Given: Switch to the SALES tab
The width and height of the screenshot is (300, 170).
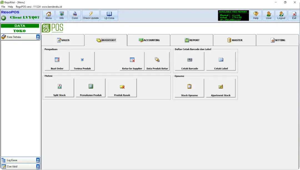Looking at the screenshot, I should click(x=63, y=40).
